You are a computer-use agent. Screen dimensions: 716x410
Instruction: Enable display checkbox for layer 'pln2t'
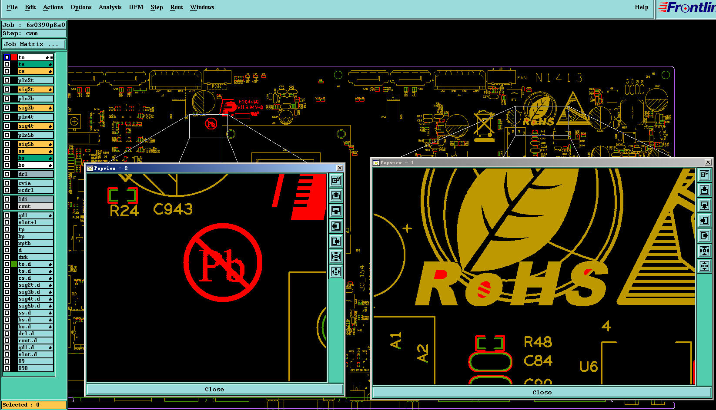click(x=7, y=80)
